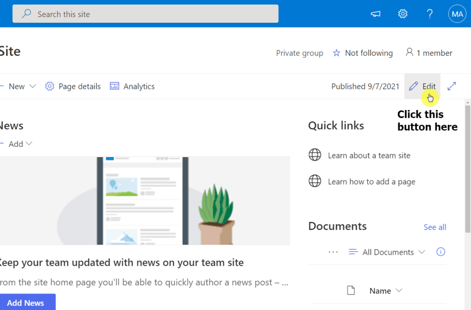Image resolution: width=471 pixels, height=310 pixels.
Task: Click globe icon beside Learn how to add a page
Action: pyautogui.click(x=315, y=181)
